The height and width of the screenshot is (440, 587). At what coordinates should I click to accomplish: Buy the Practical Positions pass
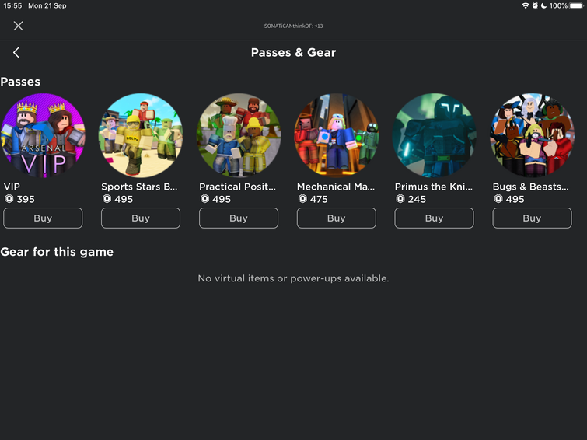click(x=239, y=218)
